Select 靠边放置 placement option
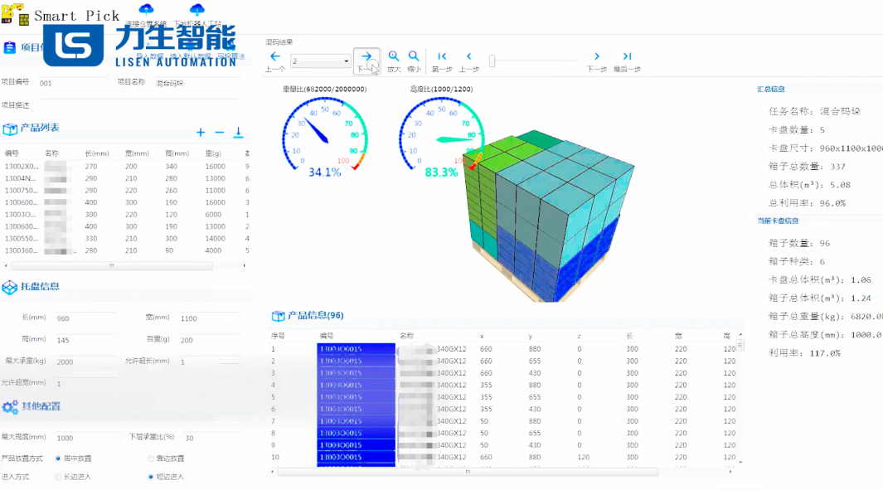Image resolution: width=883 pixels, height=490 pixels. (x=150, y=458)
